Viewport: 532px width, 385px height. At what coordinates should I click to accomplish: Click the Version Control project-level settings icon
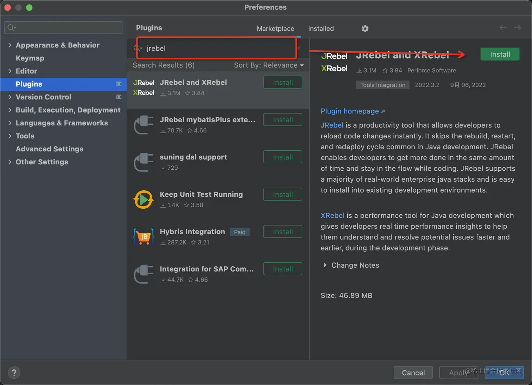click(119, 97)
